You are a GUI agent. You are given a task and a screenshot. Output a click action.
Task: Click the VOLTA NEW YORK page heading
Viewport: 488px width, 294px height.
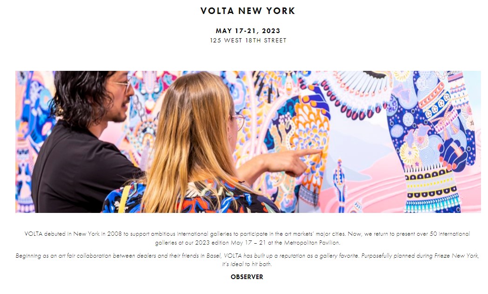[248, 11]
